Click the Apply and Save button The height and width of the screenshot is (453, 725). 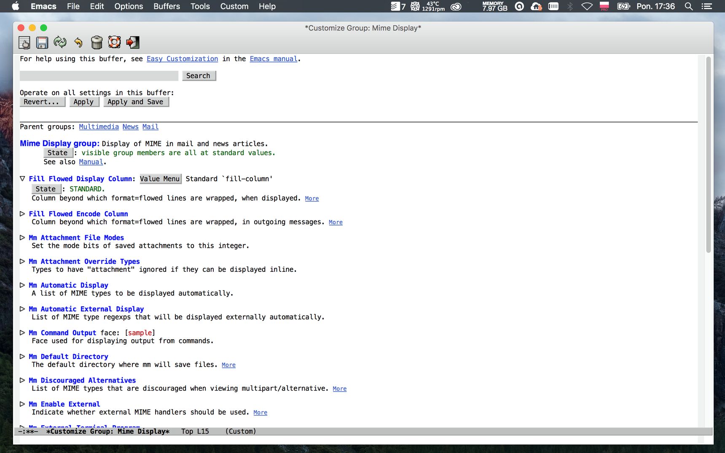(136, 102)
